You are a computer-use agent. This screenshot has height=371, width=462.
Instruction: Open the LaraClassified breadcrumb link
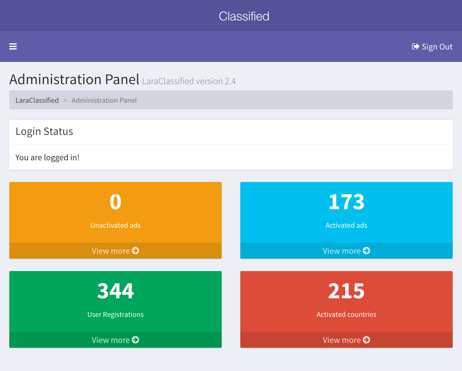tap(37, 100)
